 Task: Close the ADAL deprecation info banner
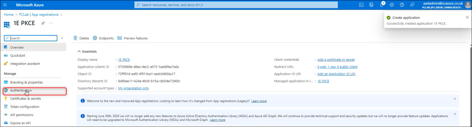point(455,114)
